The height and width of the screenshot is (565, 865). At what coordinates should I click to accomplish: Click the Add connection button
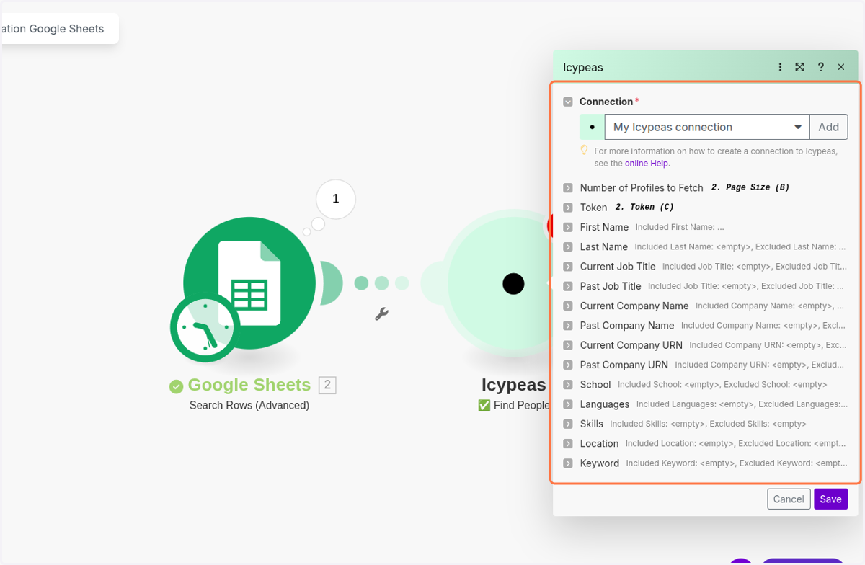coord(828,127)
